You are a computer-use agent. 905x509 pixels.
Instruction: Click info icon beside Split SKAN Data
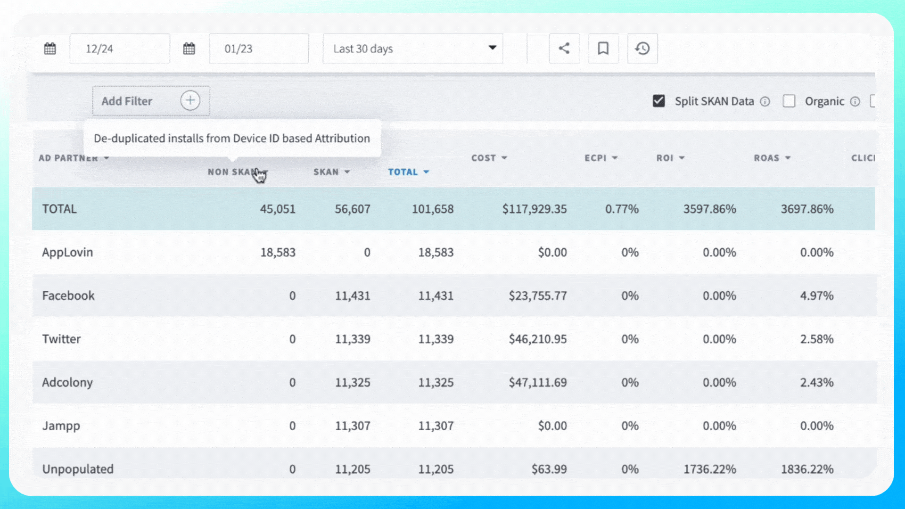765,101
